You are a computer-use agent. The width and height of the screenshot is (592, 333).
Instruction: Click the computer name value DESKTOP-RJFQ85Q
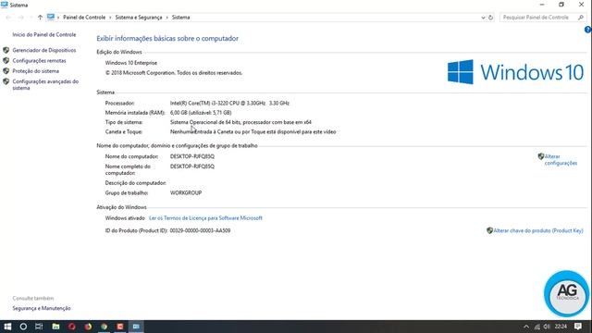point(192,156)
